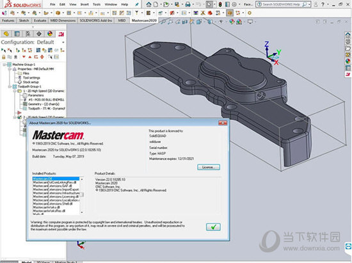This screenshot has height=263, width=352.
Task: Open the Mastercam toolpaths manager tab icon
Action: pos(61,34)
